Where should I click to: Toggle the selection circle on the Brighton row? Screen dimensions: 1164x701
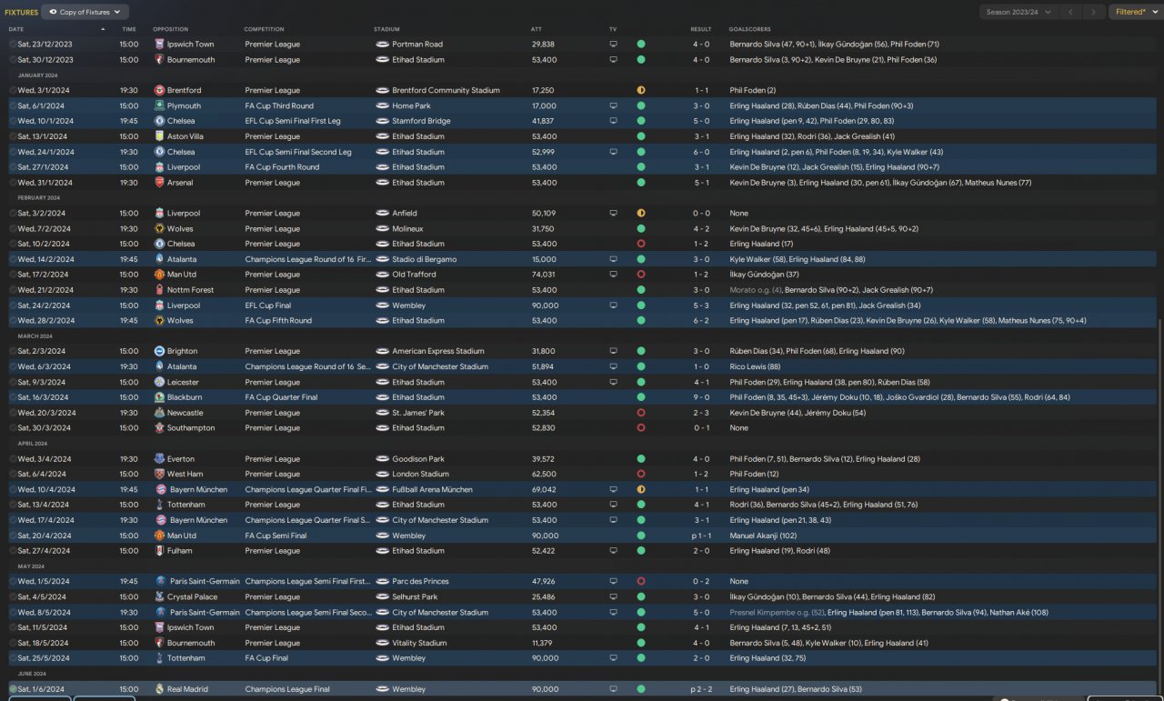pyautogui.click(x=13, y=351)
